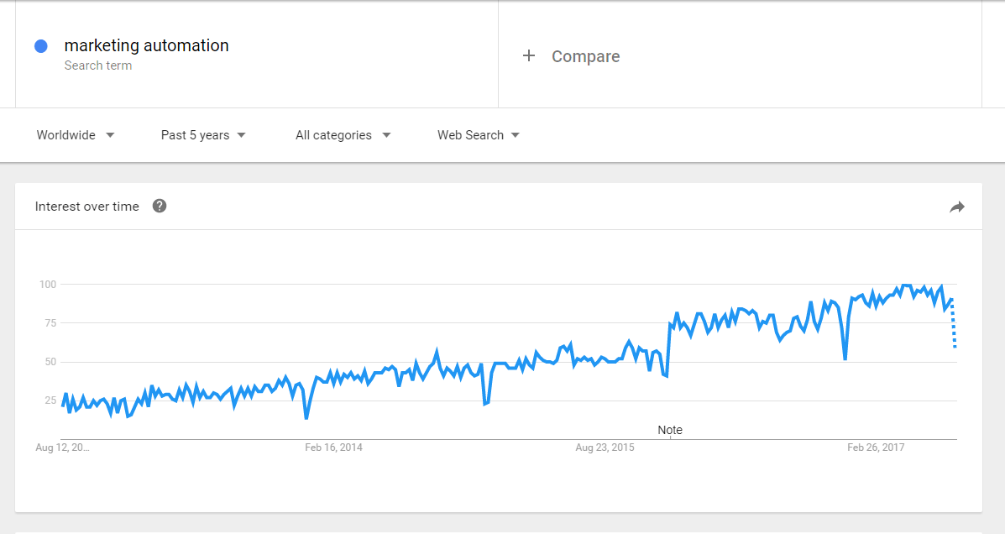The image size is (1005, 534).
Task: Click the Feb 26, 2017 axis label
Action: coord(876,448)
